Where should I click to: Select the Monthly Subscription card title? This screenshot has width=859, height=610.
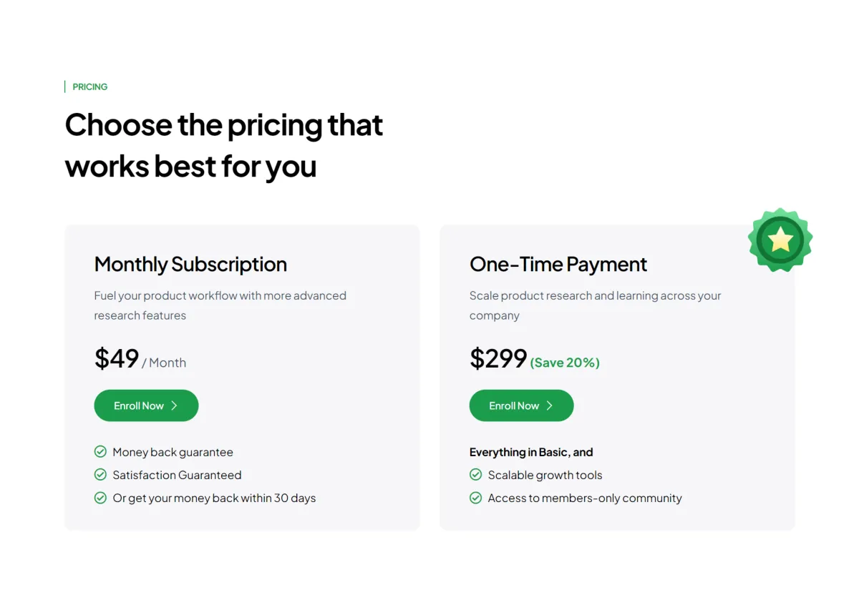click(190, 265)
